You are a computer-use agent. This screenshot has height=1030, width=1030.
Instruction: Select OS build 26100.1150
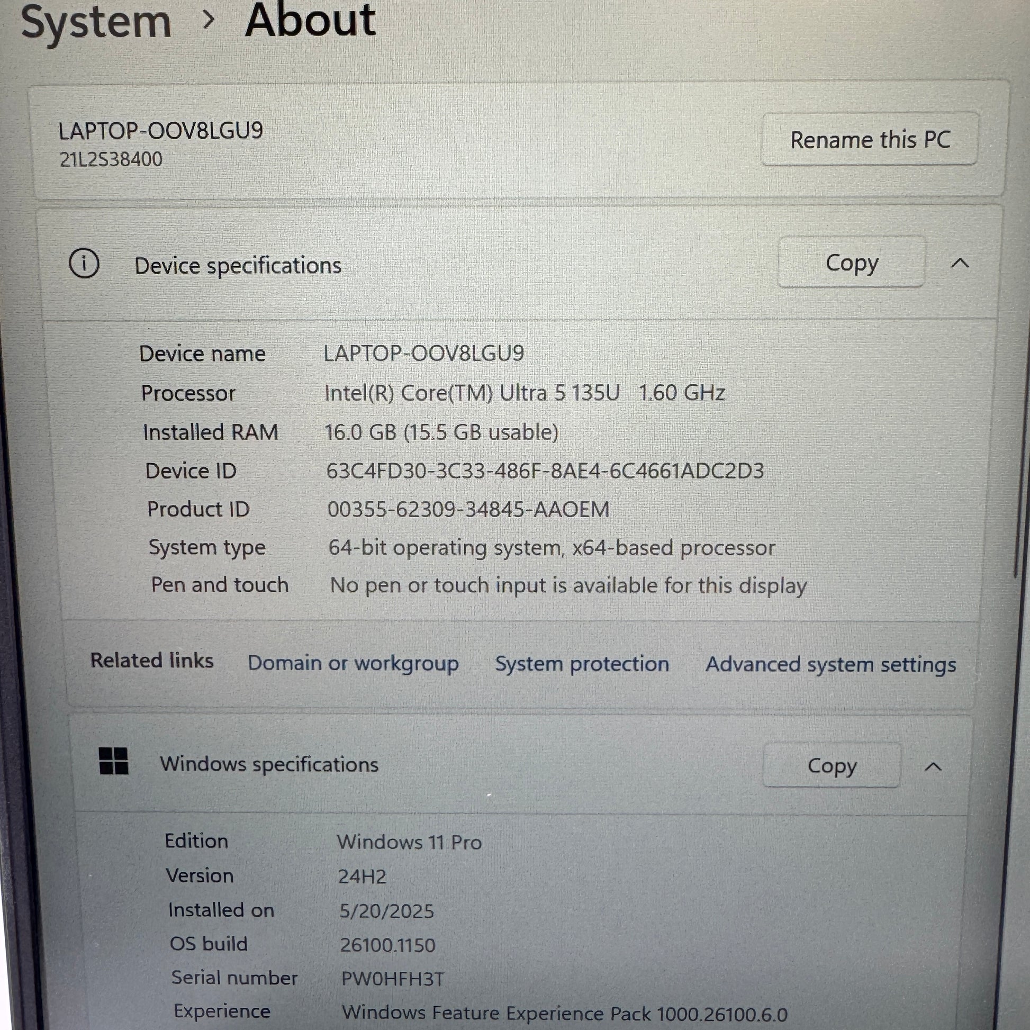click(x=387, y=945)
